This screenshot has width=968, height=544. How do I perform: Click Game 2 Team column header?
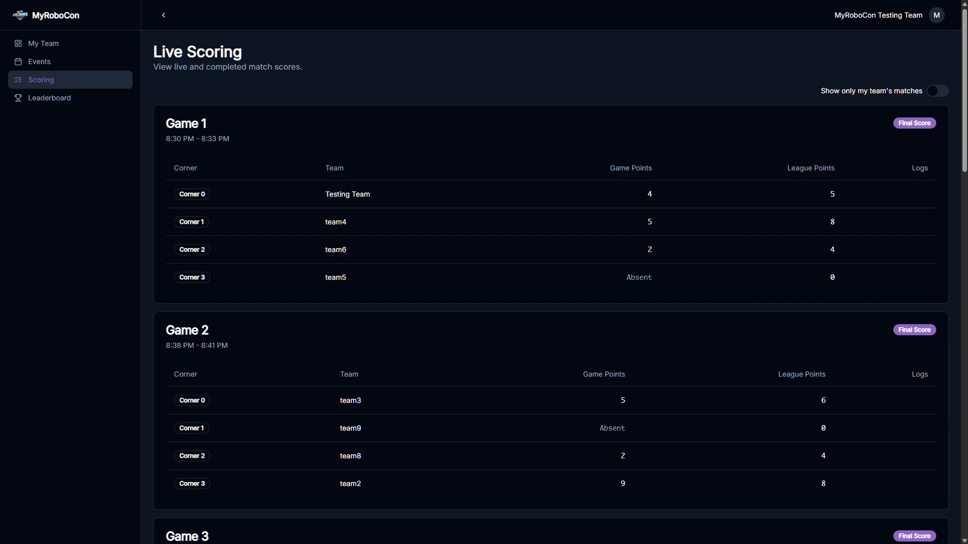pos(350,374)
